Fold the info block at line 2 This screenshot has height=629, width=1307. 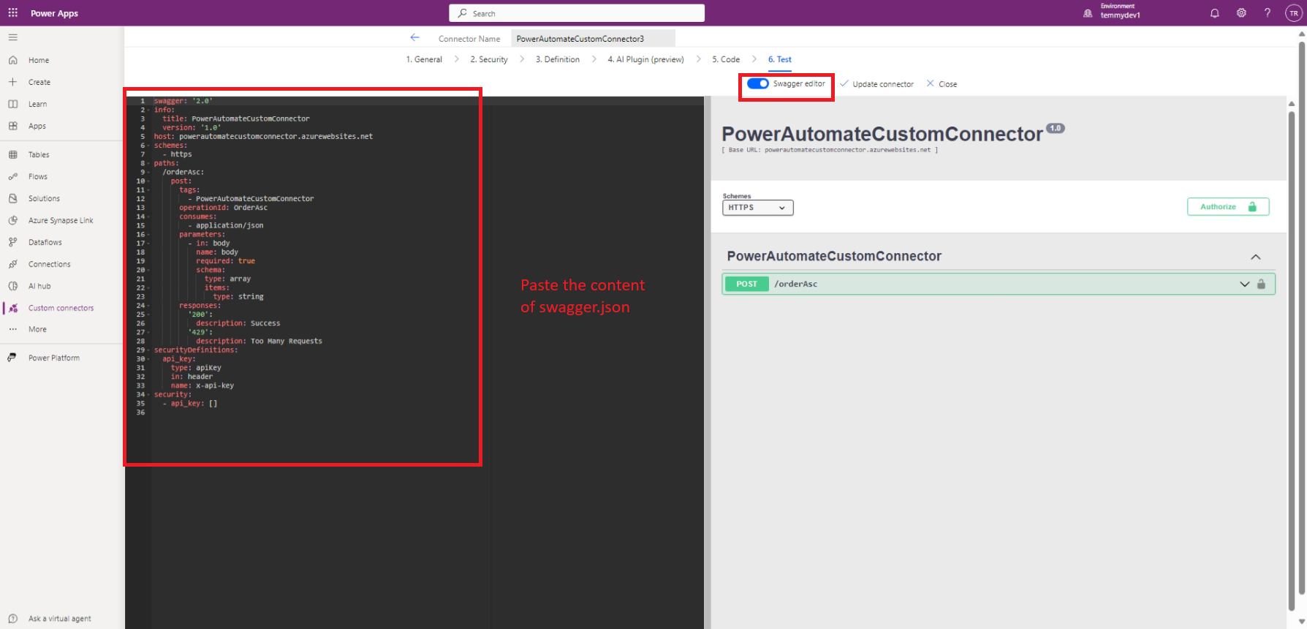148,110
